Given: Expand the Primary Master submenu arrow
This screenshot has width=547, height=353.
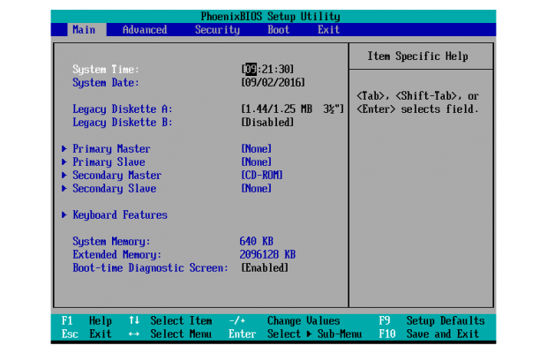Looking at the screenshot, I should 64,149.
